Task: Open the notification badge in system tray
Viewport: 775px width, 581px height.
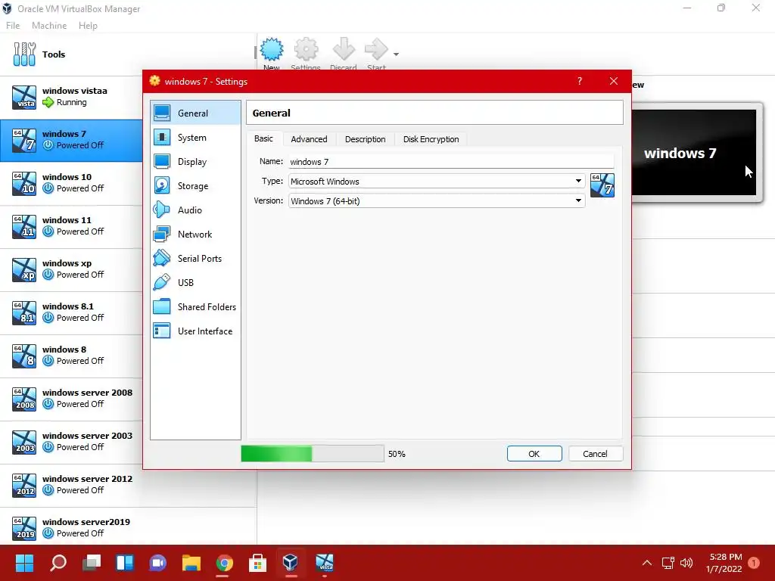Action: coord(754,562)
